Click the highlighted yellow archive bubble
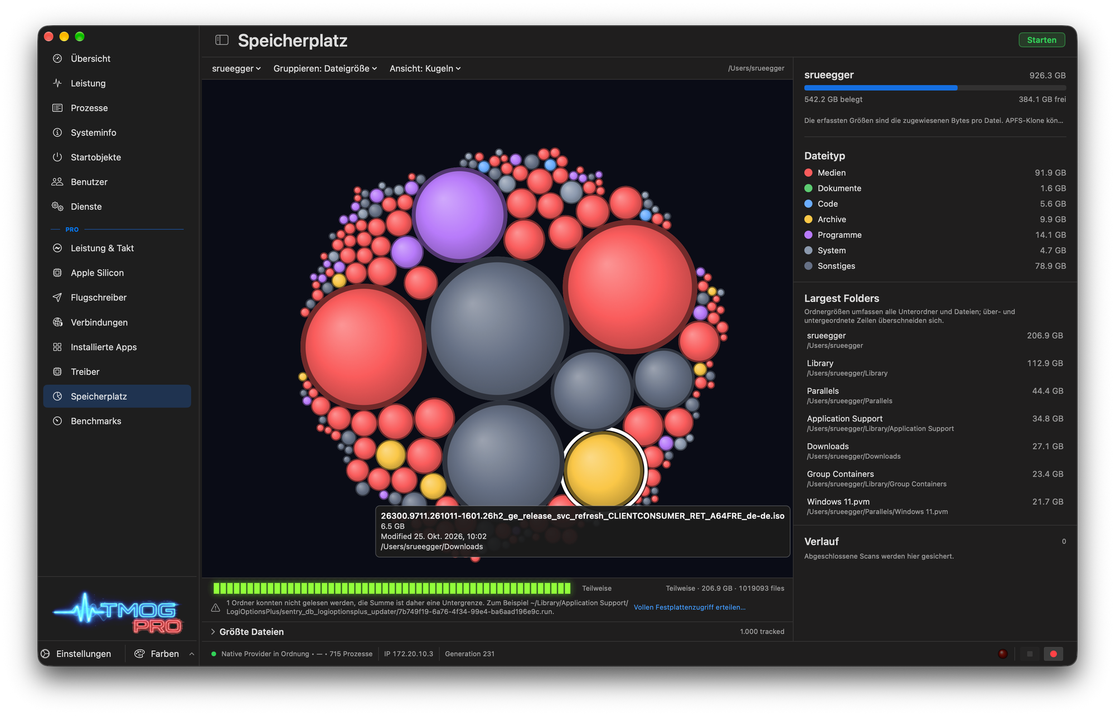Image resolution: width=1115 pixels, height=716 pixels. 603,470
